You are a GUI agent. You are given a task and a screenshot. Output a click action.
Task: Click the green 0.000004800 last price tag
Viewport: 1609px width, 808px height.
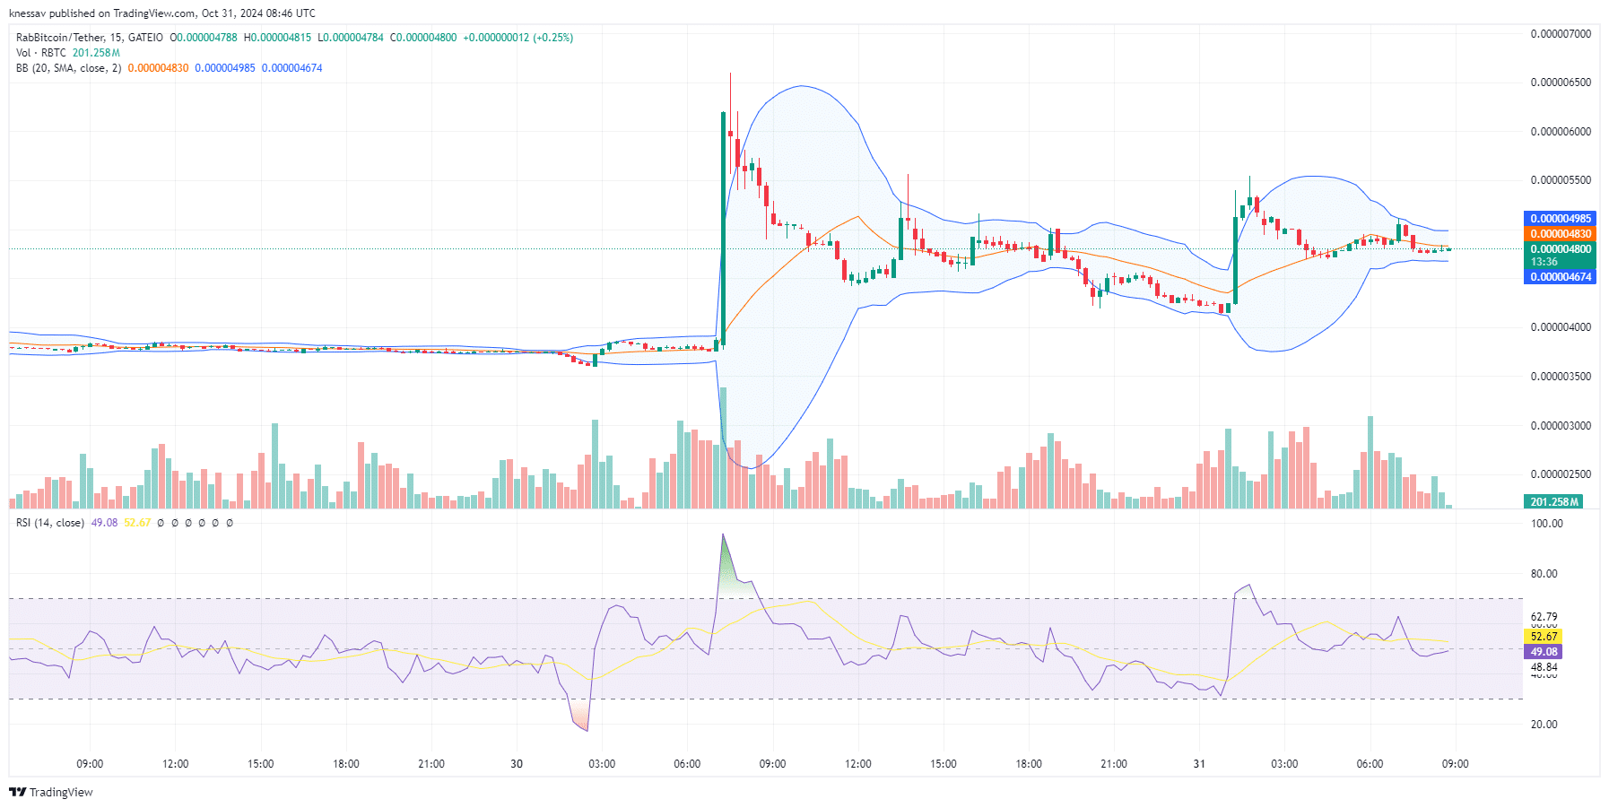pyautogui.click(x=1561, y=249)
